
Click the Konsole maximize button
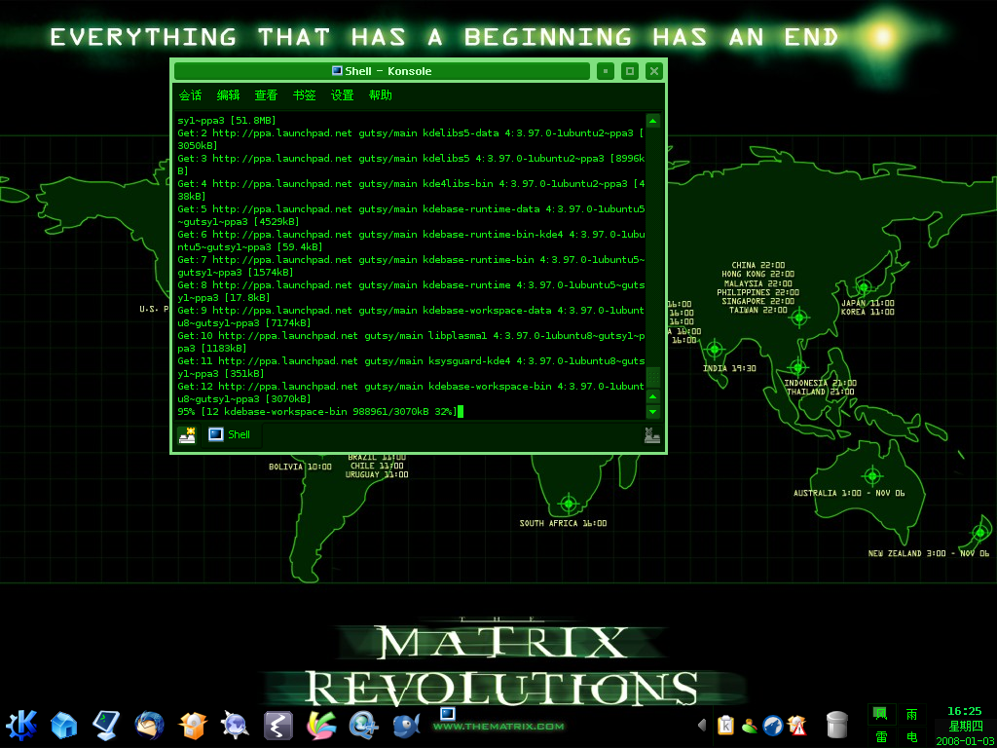pos(630,71)
